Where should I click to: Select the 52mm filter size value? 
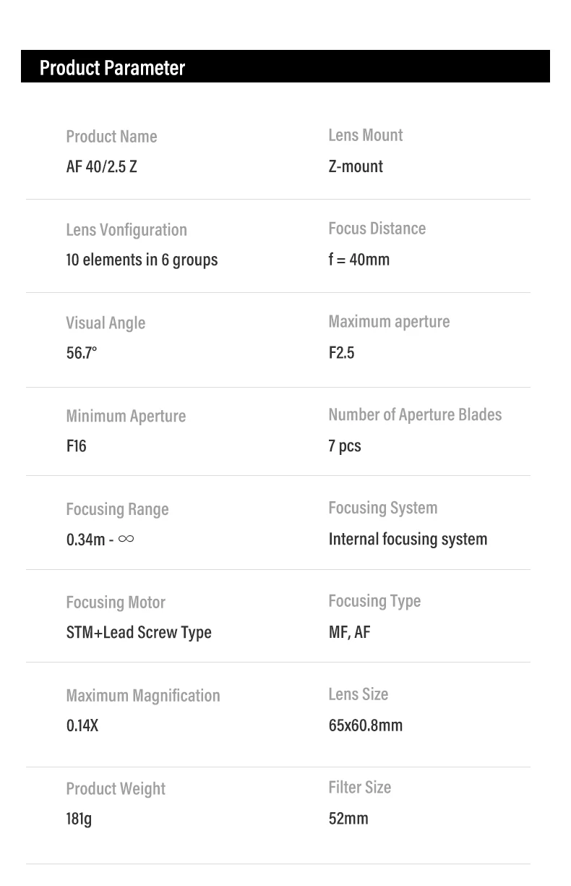pyautogui.click(x=348, y=819)
